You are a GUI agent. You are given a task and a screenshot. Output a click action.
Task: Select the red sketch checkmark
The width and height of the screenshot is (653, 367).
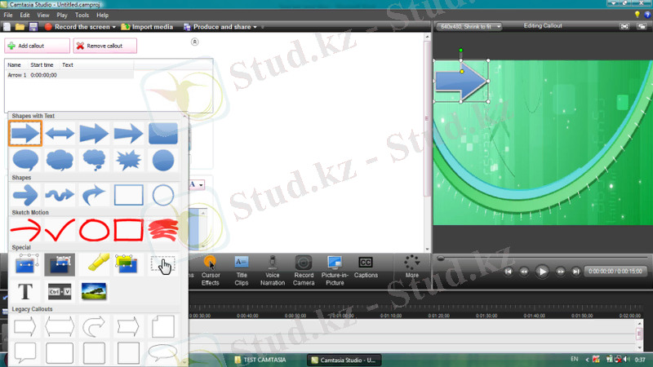tap(60, 230)
